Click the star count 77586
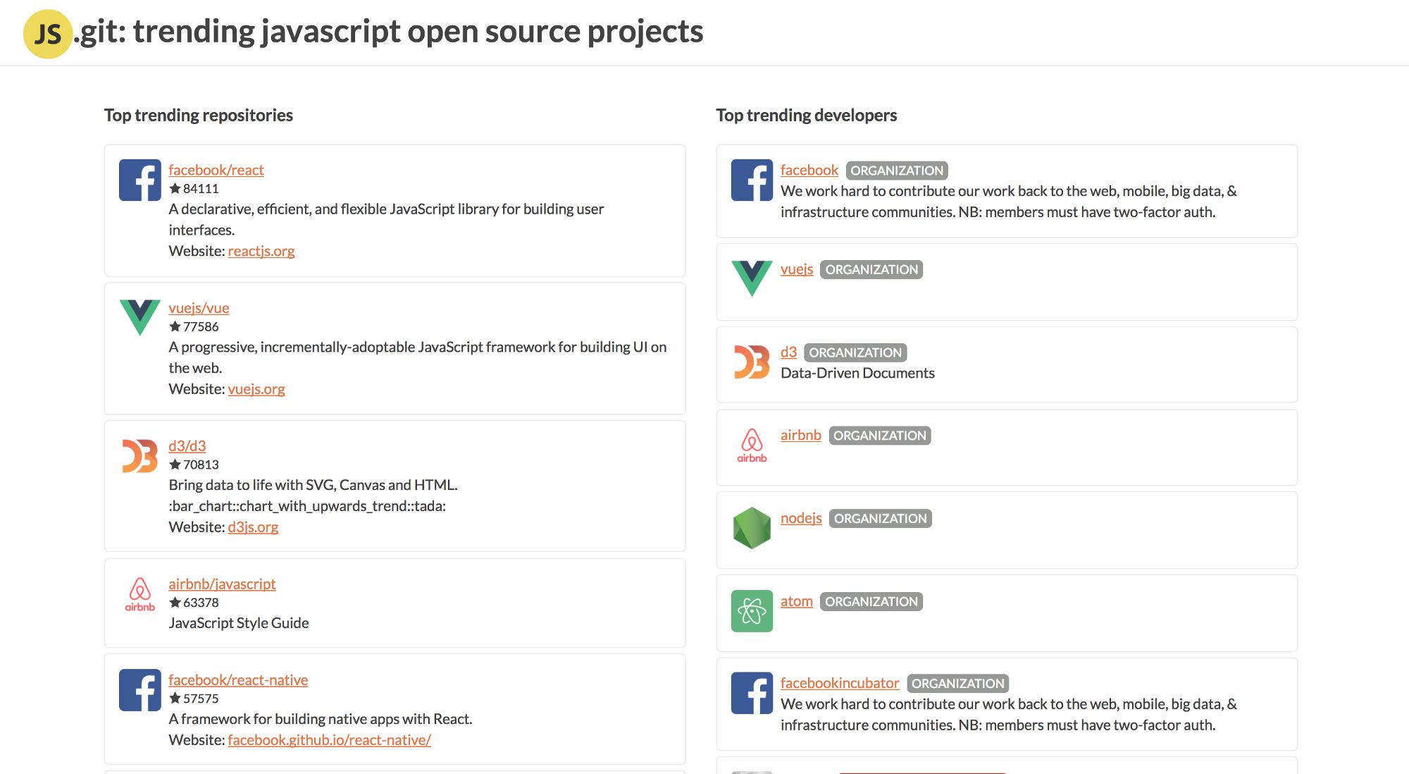 (201, 327)
